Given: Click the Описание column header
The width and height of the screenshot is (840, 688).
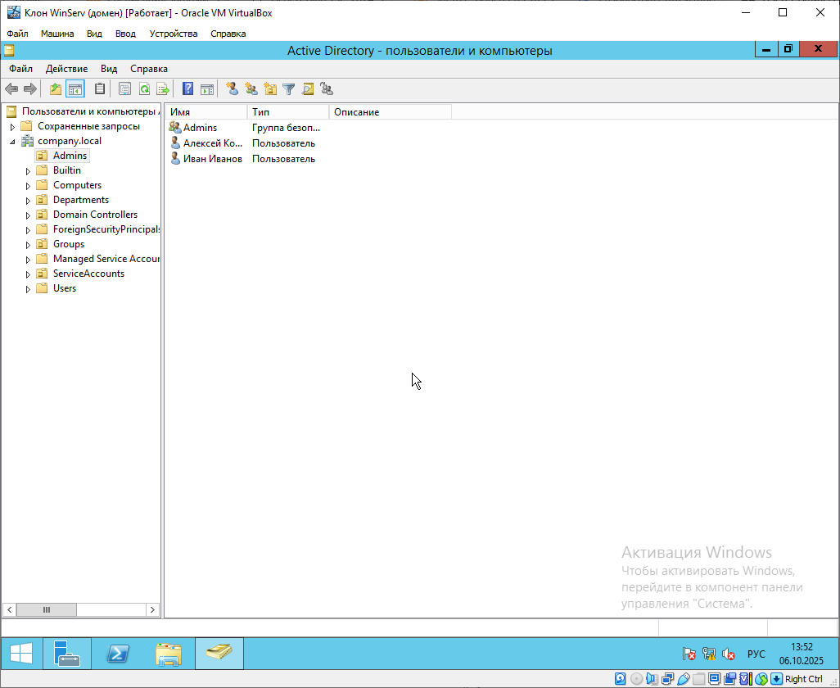Looking at the screenshot, I should [x=391, y=112].
